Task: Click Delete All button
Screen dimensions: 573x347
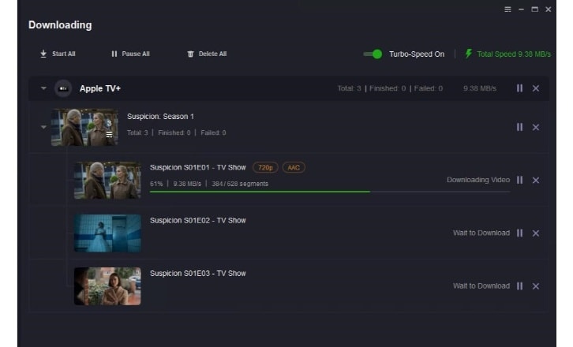Action: pyautogui.click(x=207, y=54)
